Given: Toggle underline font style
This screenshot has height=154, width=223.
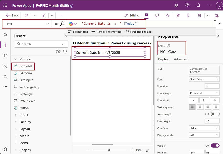Looking at the screenshot, I should [x=204, y=100].
